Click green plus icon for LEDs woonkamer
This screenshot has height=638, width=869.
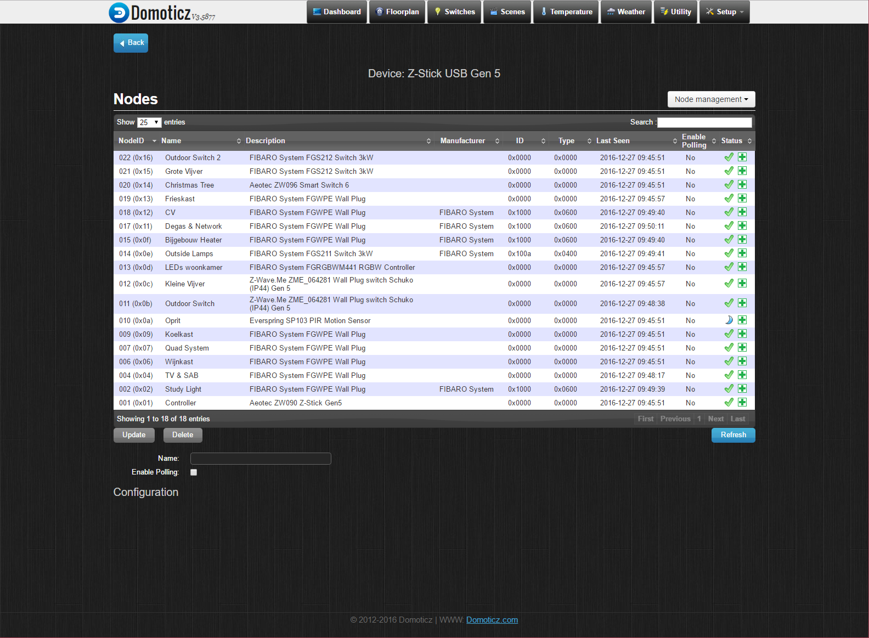(x=742, y=267)
